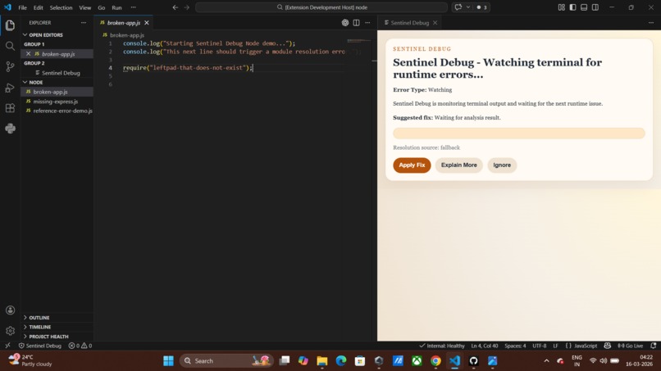
Task: Open the Selection menu
Action: click(62, 7)
